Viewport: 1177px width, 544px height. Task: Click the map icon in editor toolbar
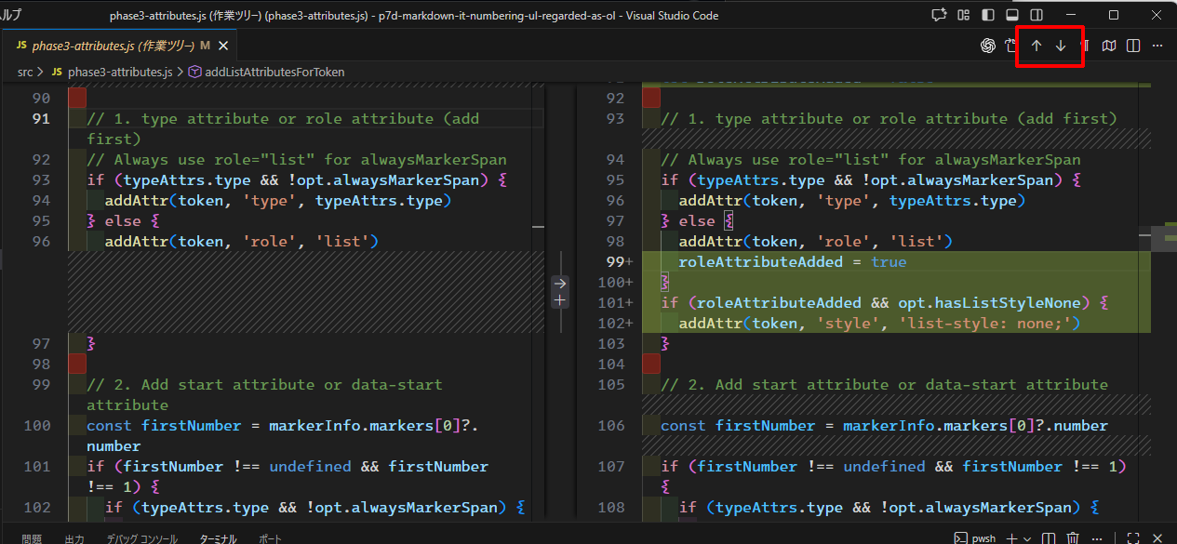(1109, 46)
